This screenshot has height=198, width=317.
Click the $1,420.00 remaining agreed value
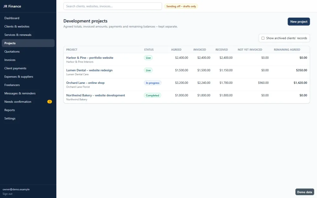300,83
